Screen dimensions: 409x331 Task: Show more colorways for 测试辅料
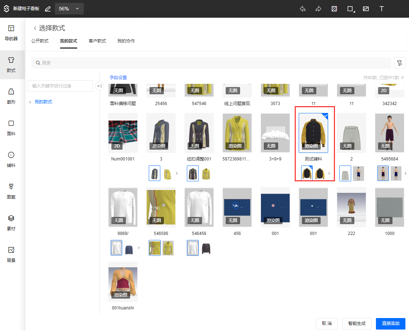pyautogui.click(x=329, y=173)
